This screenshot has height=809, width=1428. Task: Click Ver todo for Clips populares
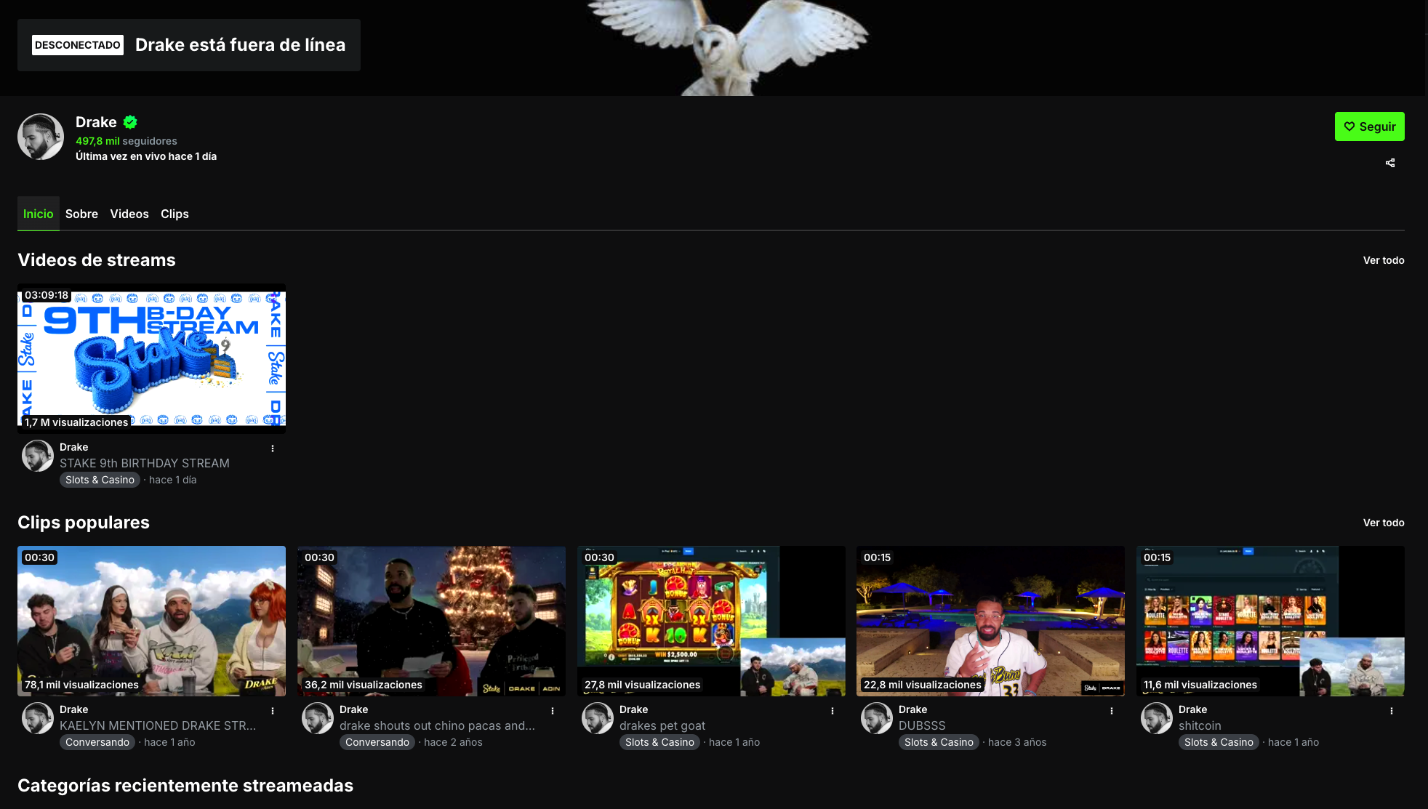pyautogui.click(x=1384, y=523)
